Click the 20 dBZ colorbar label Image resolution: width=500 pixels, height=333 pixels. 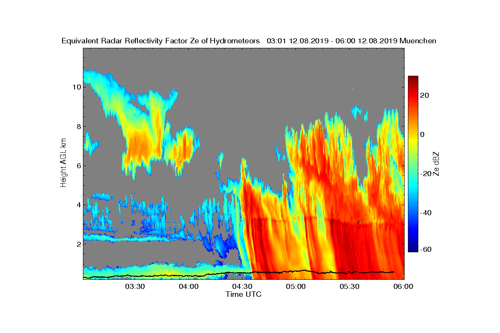click(x=425, y=95)
